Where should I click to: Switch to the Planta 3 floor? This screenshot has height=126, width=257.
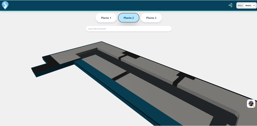(x=151, y=18)
